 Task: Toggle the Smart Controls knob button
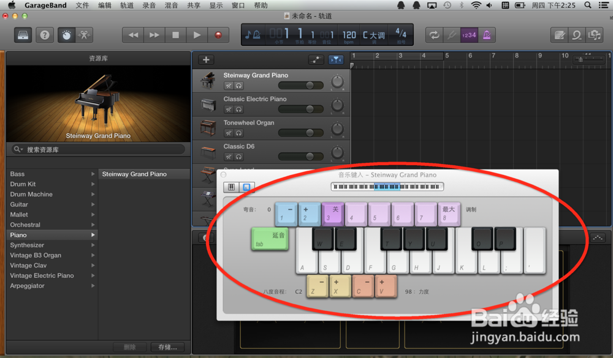tap(66, 35)
